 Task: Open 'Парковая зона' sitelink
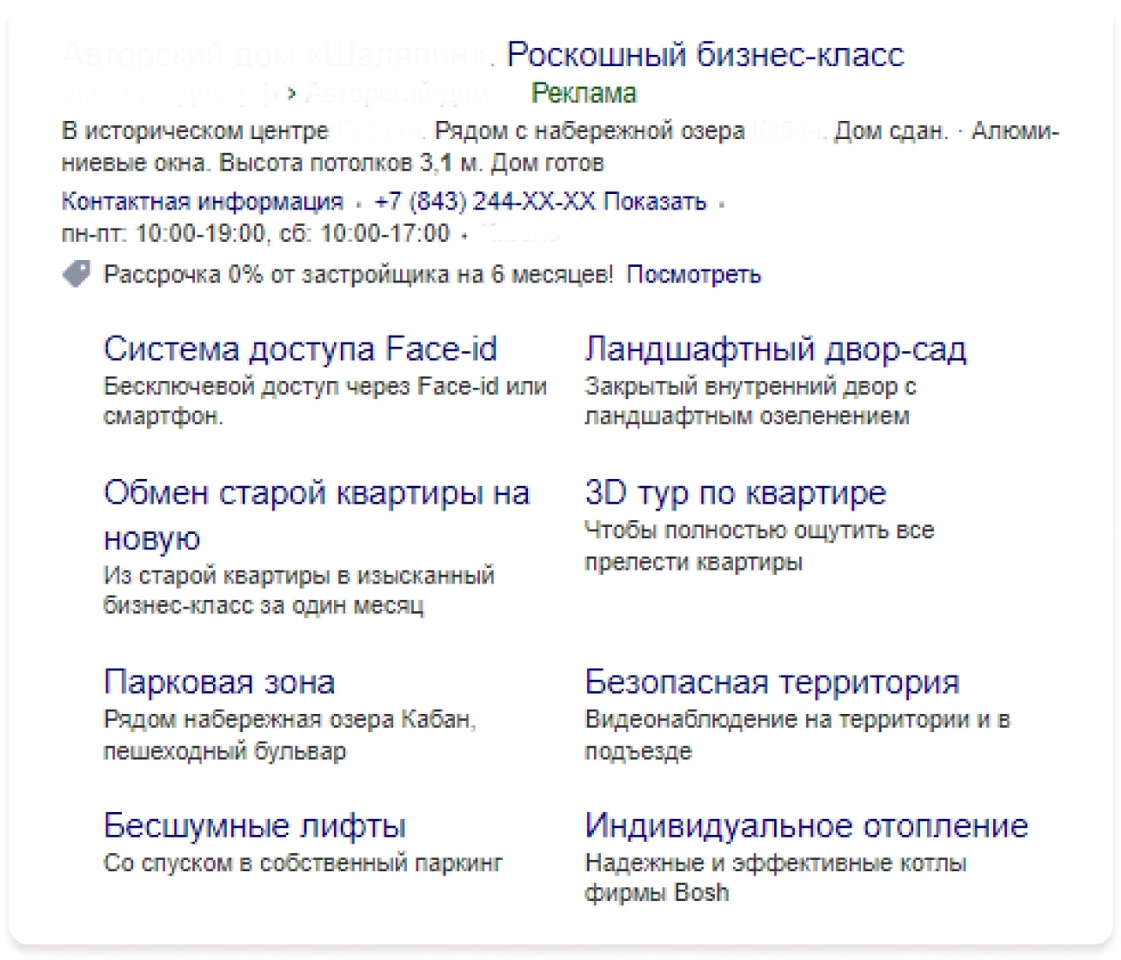click(x=219, y=682)
